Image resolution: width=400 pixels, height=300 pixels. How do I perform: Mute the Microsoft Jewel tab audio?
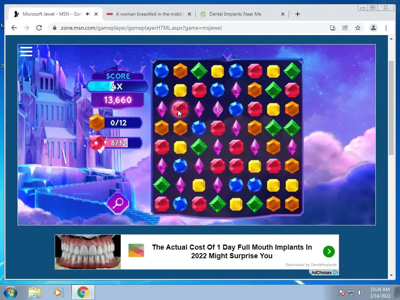click(x=88, y=14)
